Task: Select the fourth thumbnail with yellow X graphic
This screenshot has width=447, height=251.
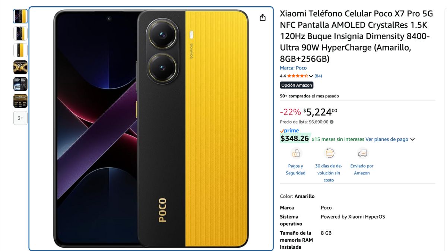Action: (x=20, y=67)
